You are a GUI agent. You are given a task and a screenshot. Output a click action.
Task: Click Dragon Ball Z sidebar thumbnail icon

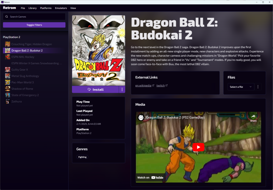[8, 50]
